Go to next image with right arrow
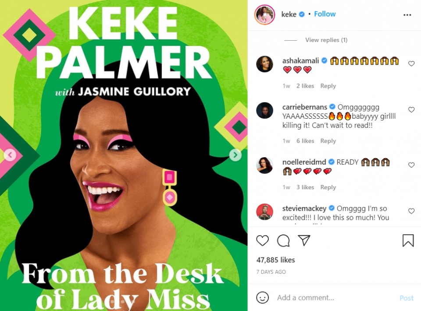 (235, 155)
